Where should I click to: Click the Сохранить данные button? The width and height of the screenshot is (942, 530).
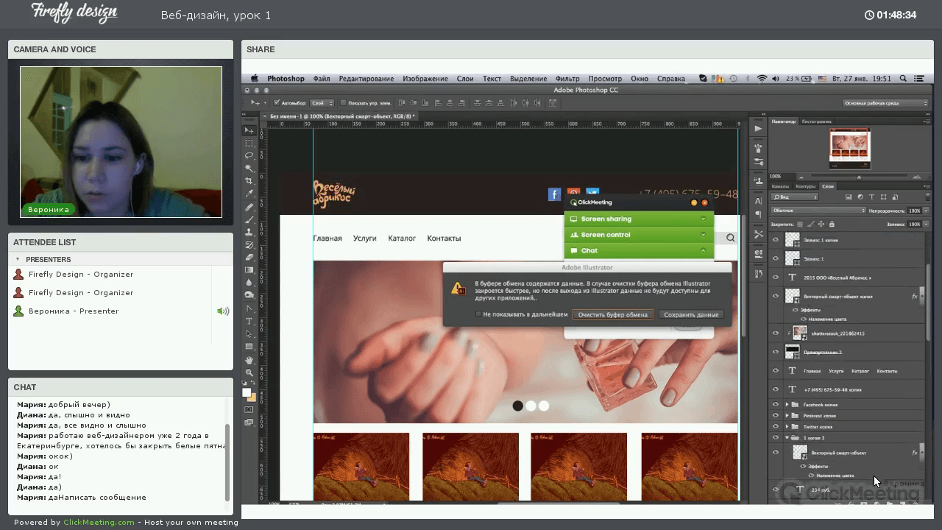691,314
